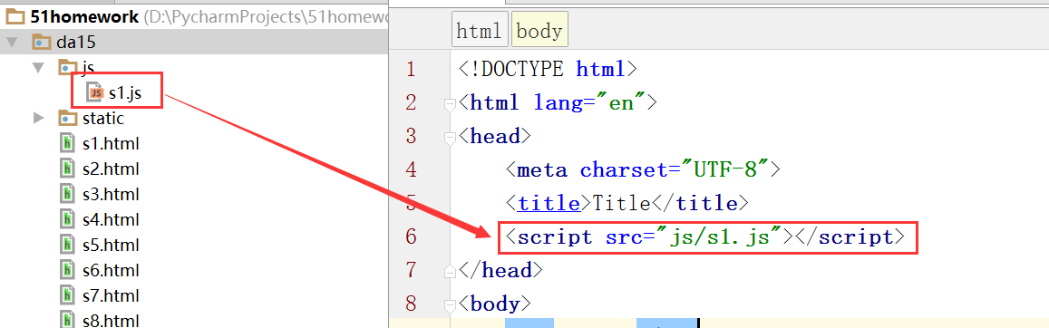Collapse the da15 folder arrow
Screen dimensions: 1049x328
(x=12, y=43)
